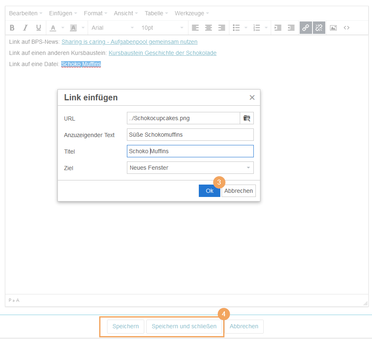Screen dimensions: 372x339
Task: Open the Tabelle menu
Action: (154, 13)
